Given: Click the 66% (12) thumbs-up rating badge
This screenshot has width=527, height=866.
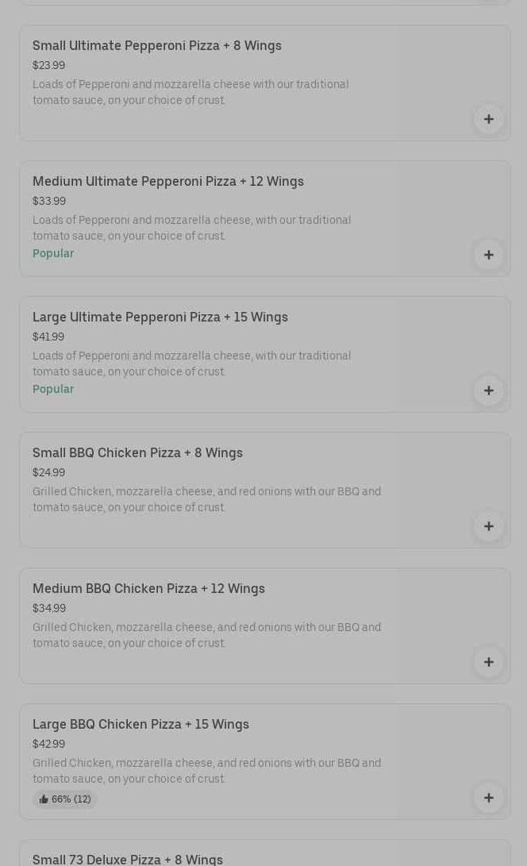Looking at the screenshot, I should [x=64, y=799].
